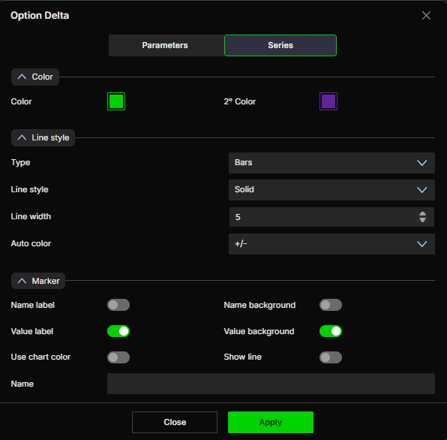Click the Close button
Image resolution: width=447 pixels, height=440 pixels.
point(175,422)
